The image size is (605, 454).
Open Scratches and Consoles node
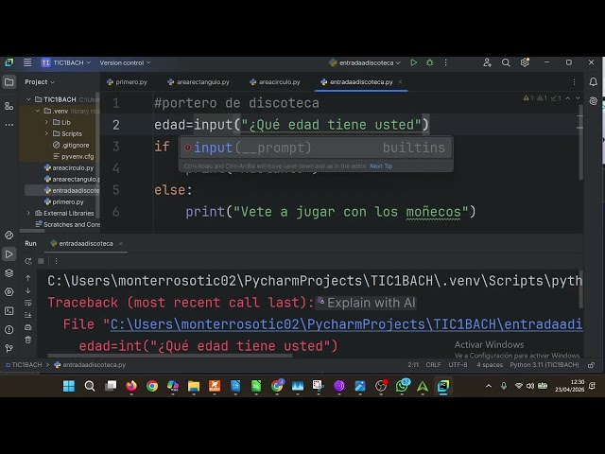(67, 224)
